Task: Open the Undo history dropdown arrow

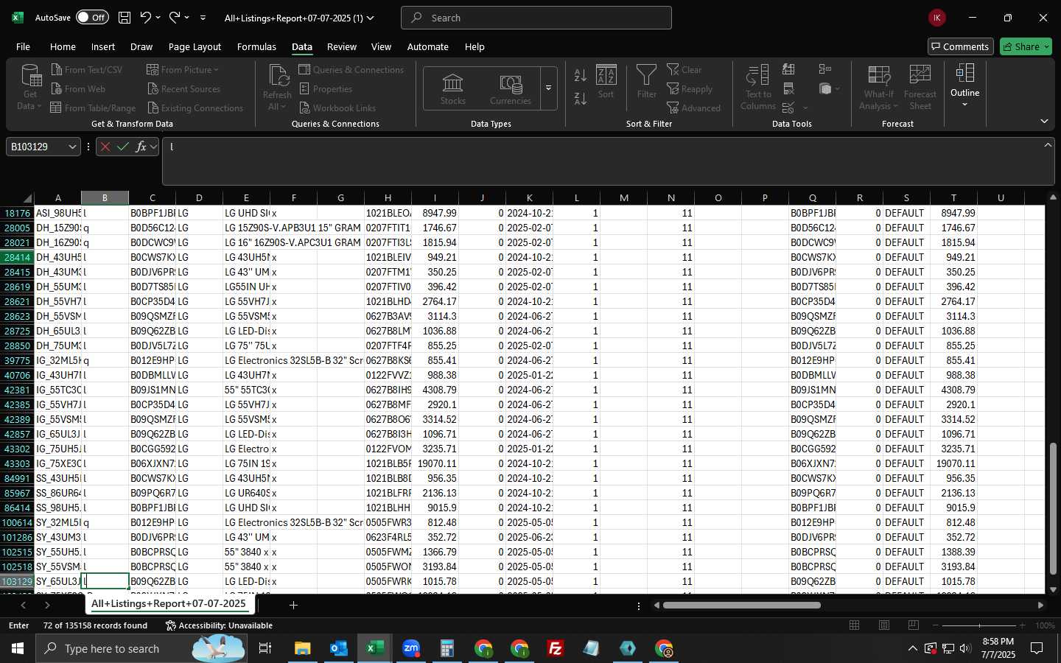Action: (158, 17)
